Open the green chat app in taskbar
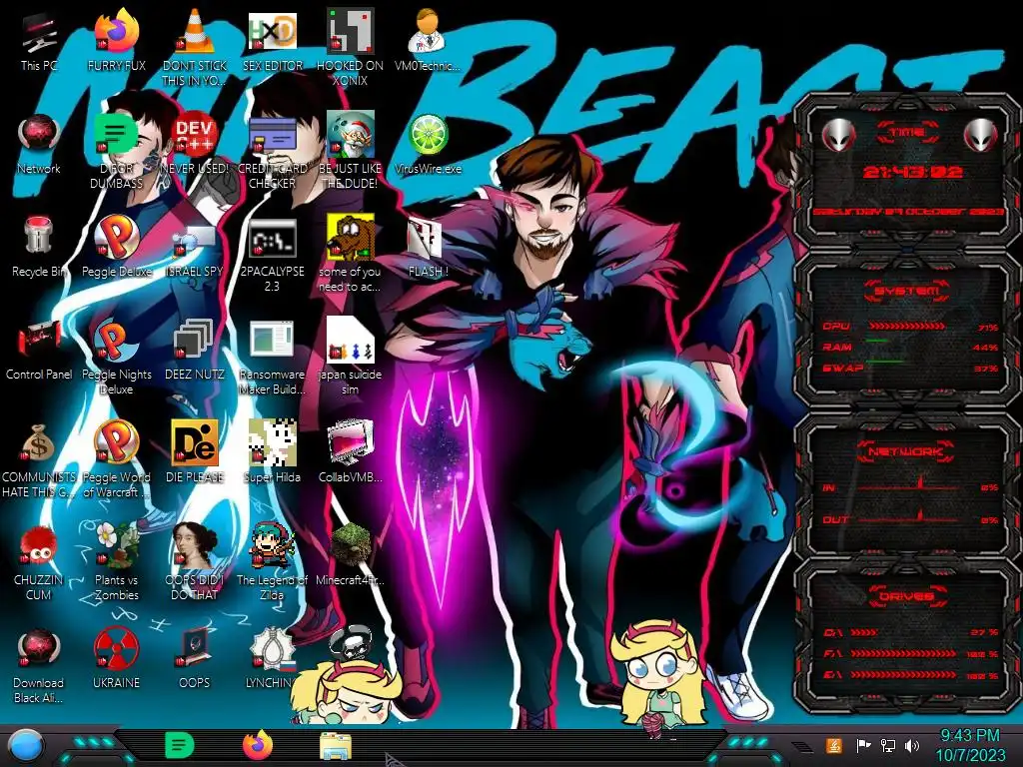 tap(180, 745)
